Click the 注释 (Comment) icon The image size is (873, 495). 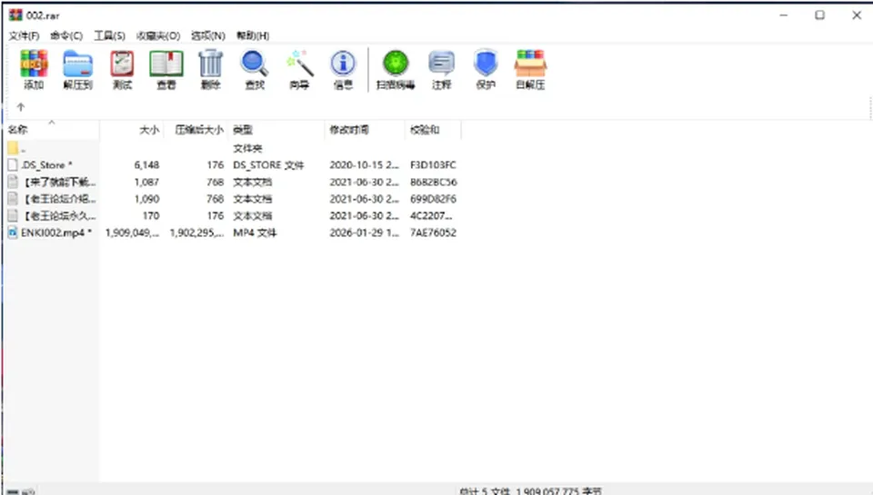tap(442, 64)
